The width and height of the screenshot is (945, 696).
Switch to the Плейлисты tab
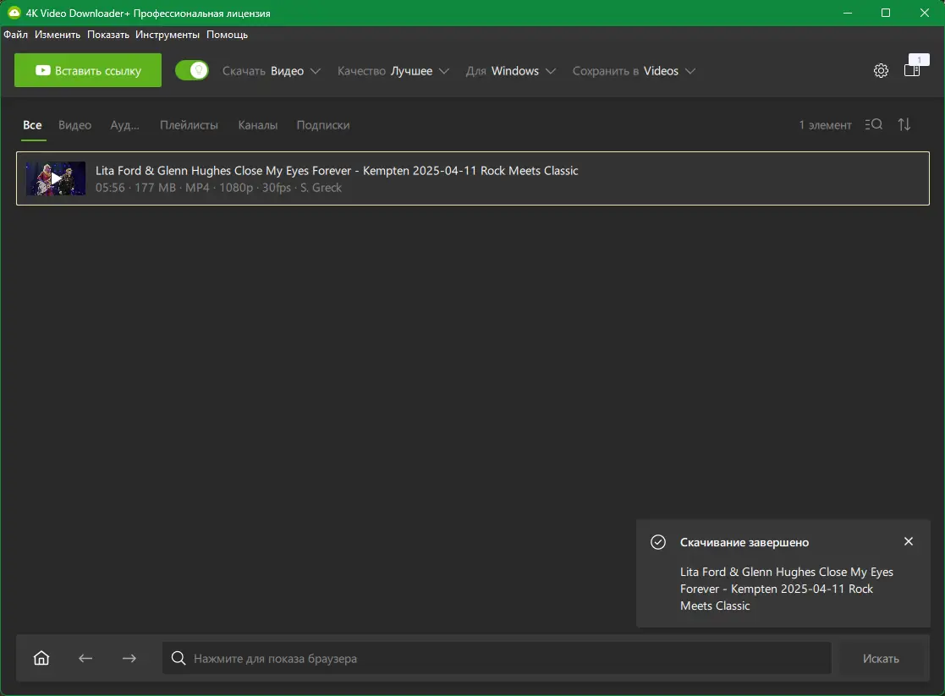189,125
